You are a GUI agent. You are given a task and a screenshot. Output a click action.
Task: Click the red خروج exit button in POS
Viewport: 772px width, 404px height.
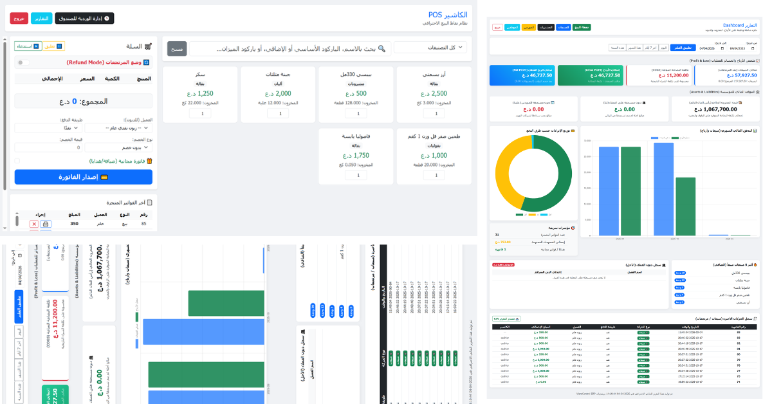(19, 19)
